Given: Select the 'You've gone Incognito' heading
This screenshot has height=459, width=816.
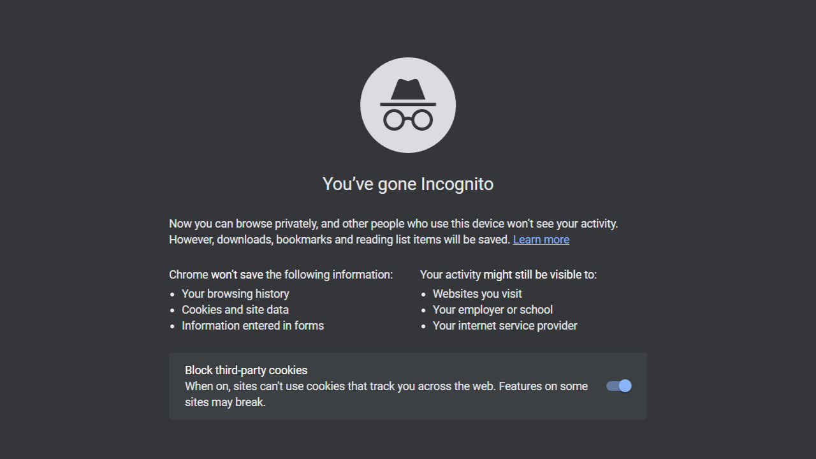Looking at the screenshot, I should 408,184.
